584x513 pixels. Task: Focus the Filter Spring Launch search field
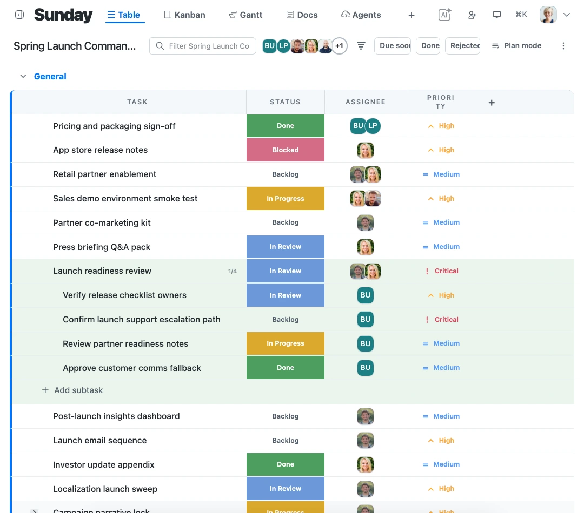[x=203, y=46]
